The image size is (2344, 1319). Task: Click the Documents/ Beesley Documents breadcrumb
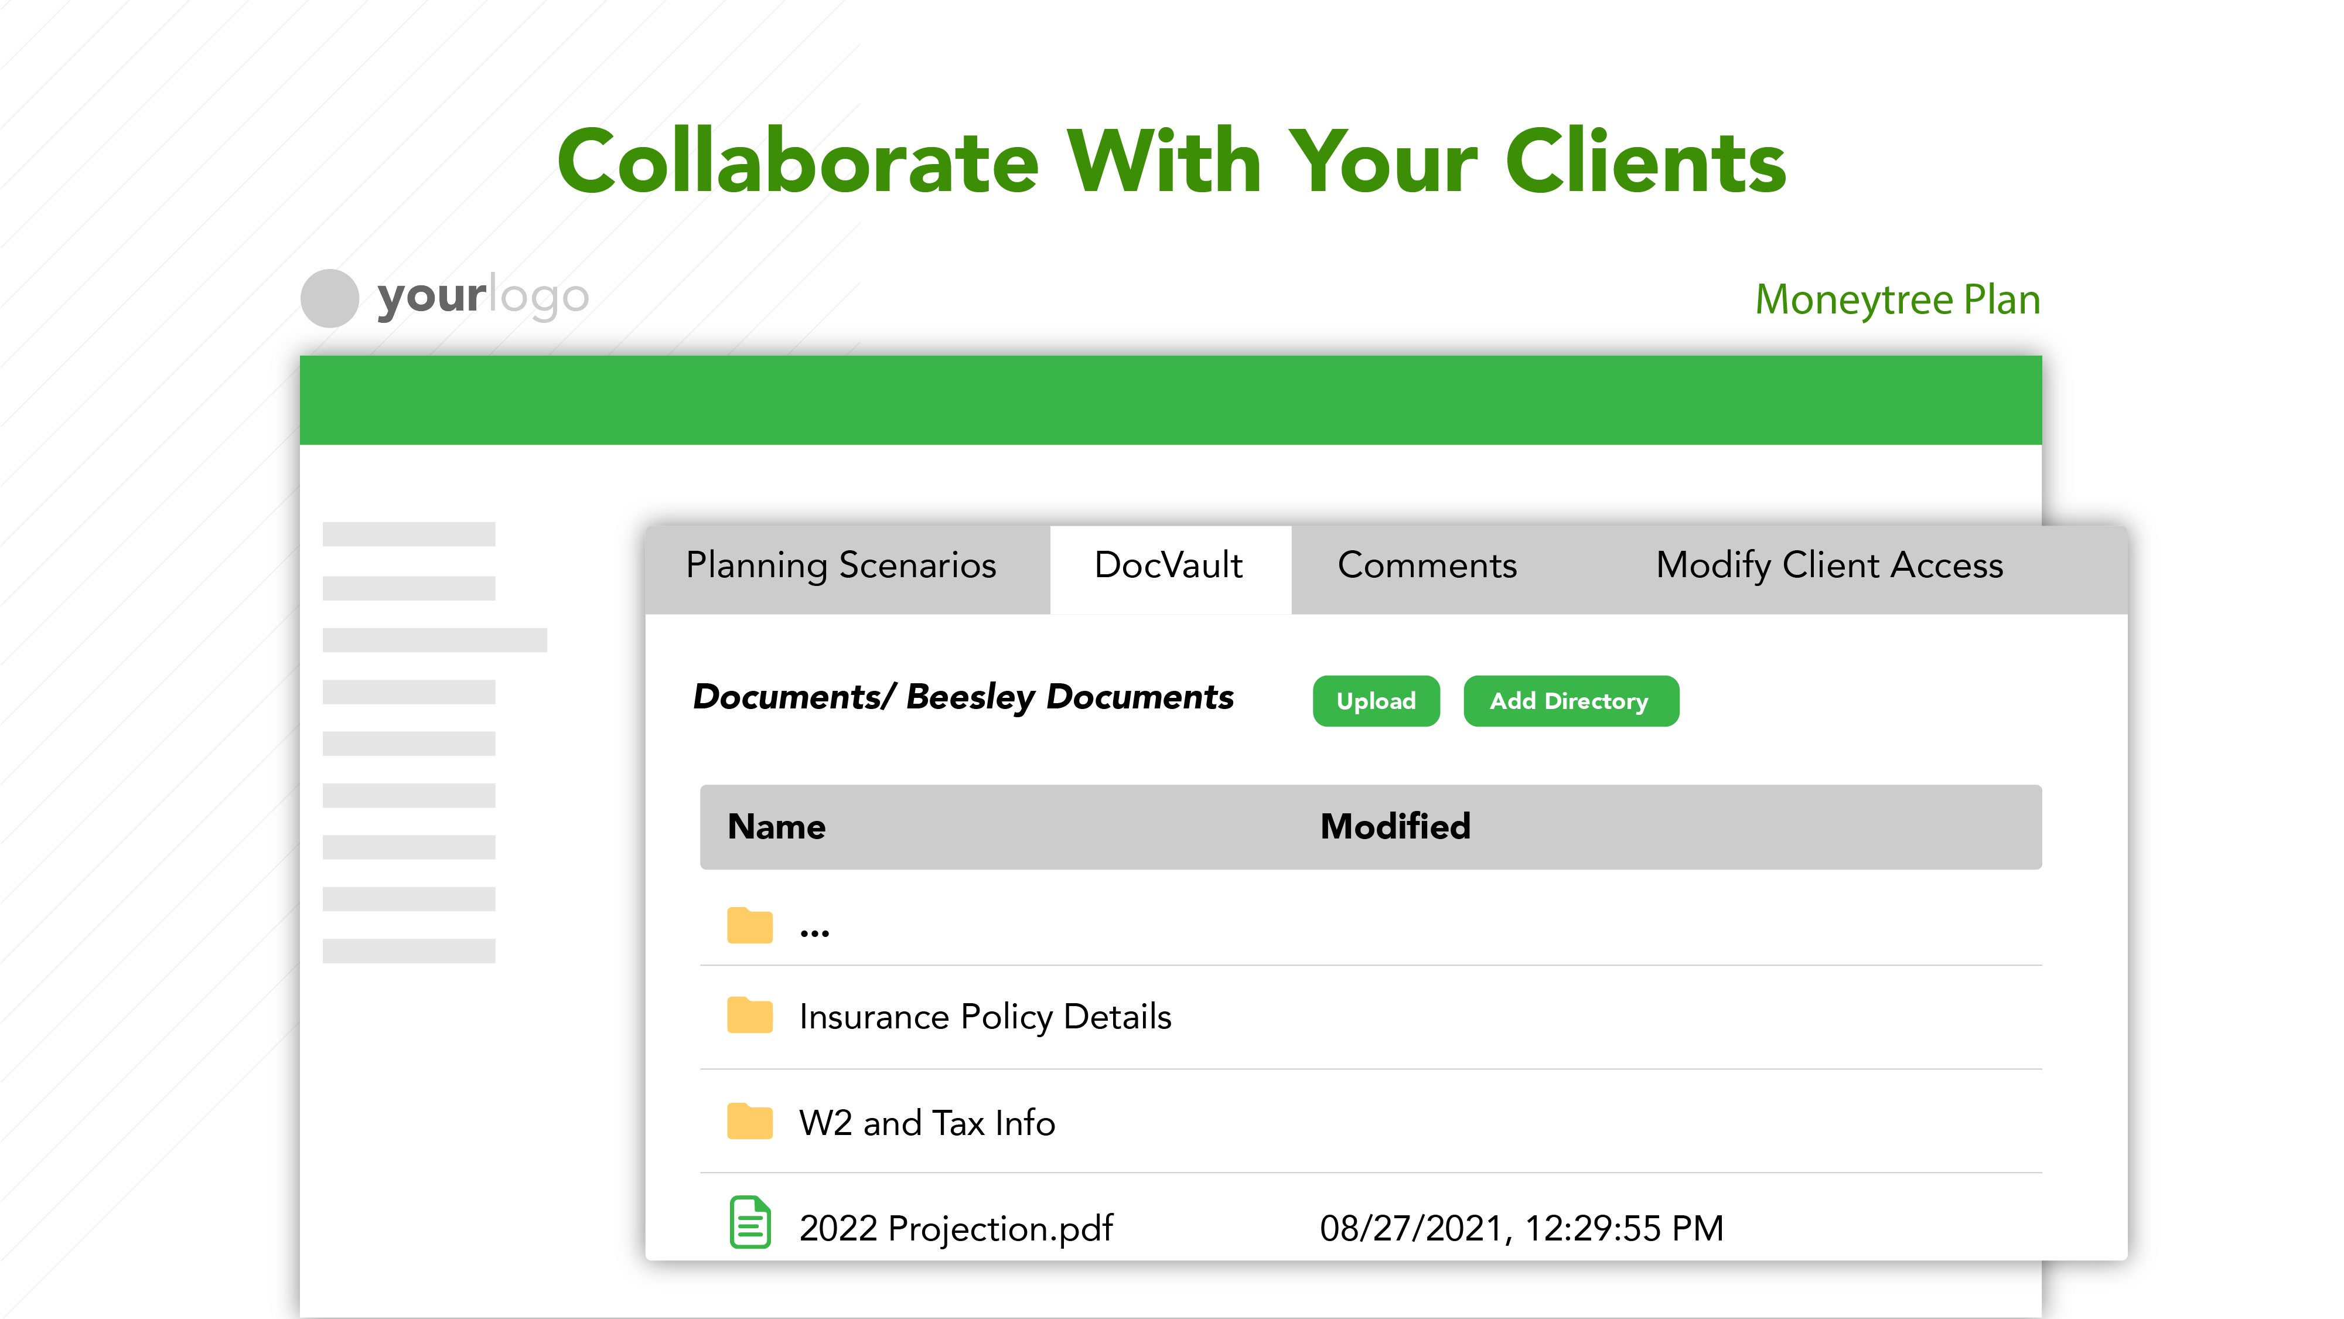click(x=964, y=697)
